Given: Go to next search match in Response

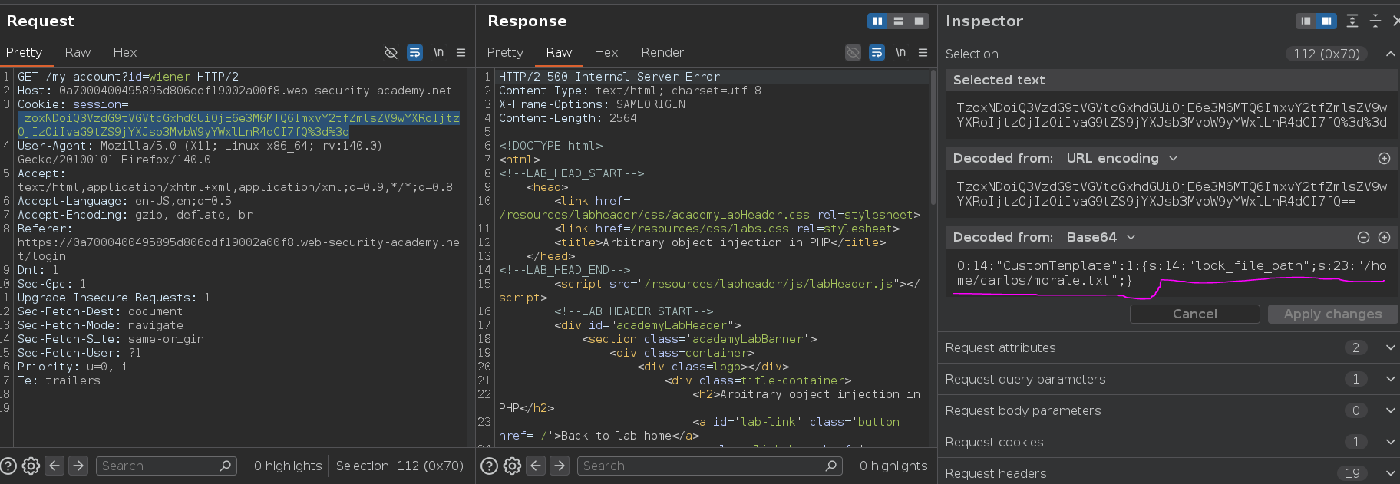Looking at the screenshot, I should (x=560, y=466).
